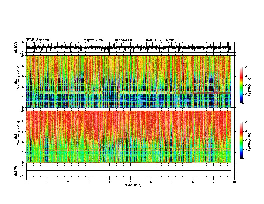
Task: Click time axis tick label "1"
Action: [x=47, y=182]
